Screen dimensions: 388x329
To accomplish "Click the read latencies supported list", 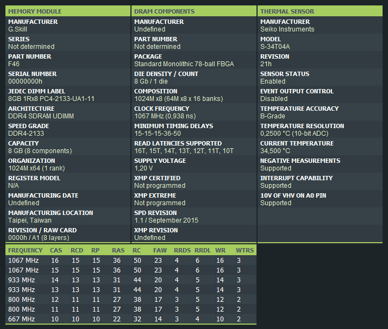I will (184, 151).
